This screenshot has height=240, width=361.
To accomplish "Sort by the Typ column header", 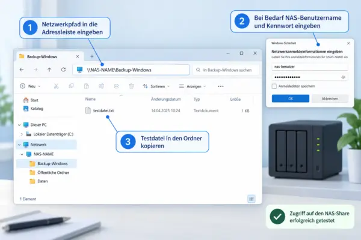I will [x=197, y=99].
